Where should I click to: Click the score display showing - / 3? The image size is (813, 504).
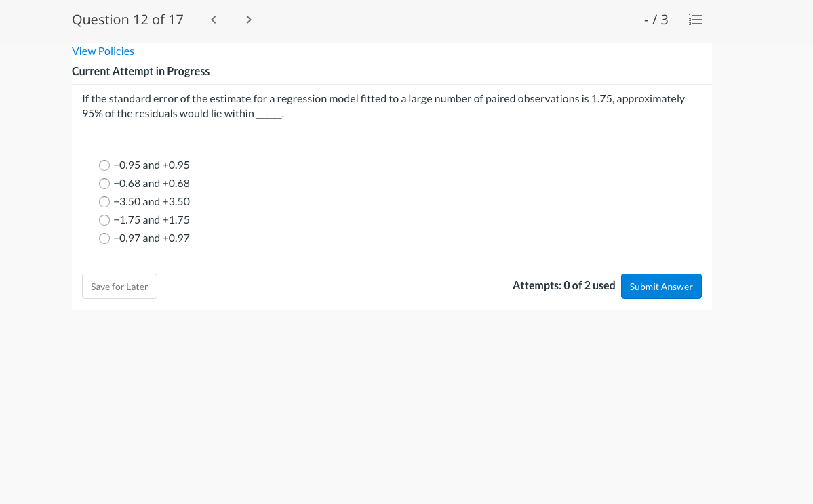pos(656,20)
